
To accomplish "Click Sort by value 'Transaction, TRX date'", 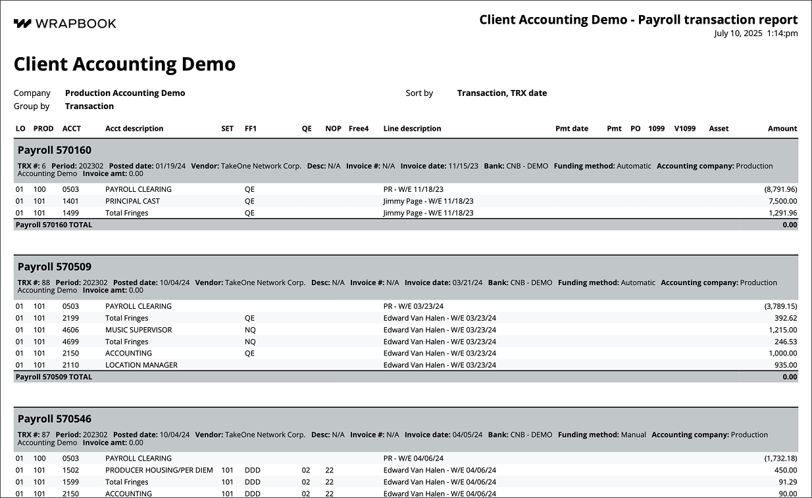I will point(502,93).
